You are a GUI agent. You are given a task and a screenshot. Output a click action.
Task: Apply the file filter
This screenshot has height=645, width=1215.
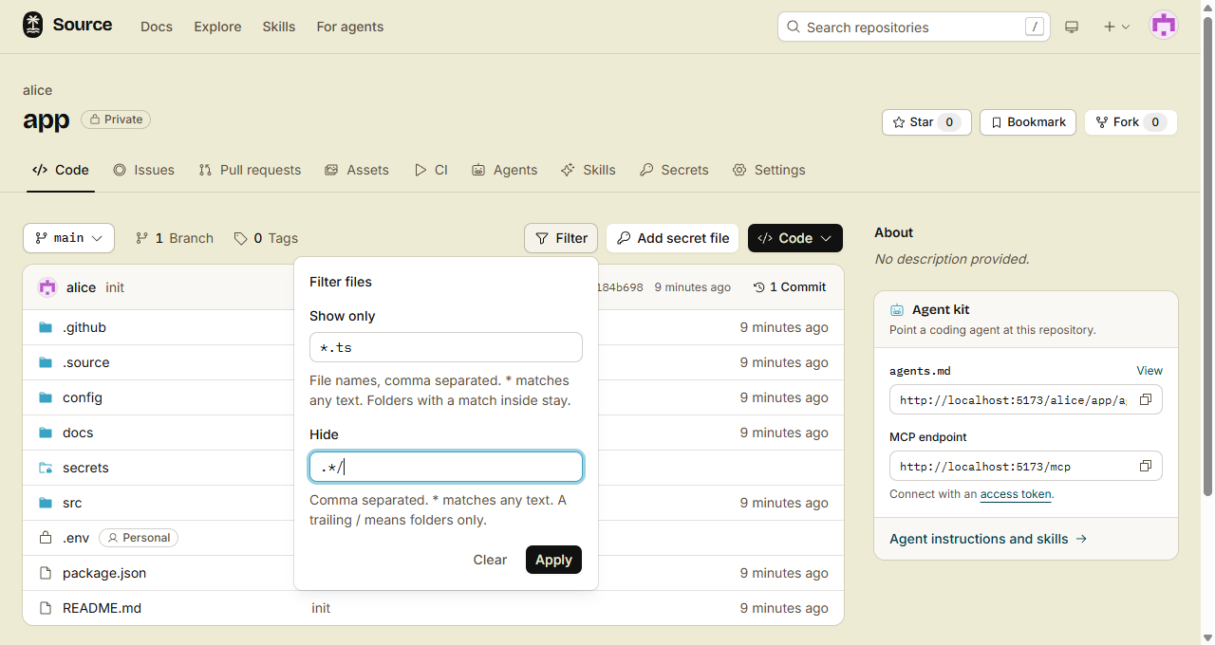pyautogui.click(x=553, y=560)
